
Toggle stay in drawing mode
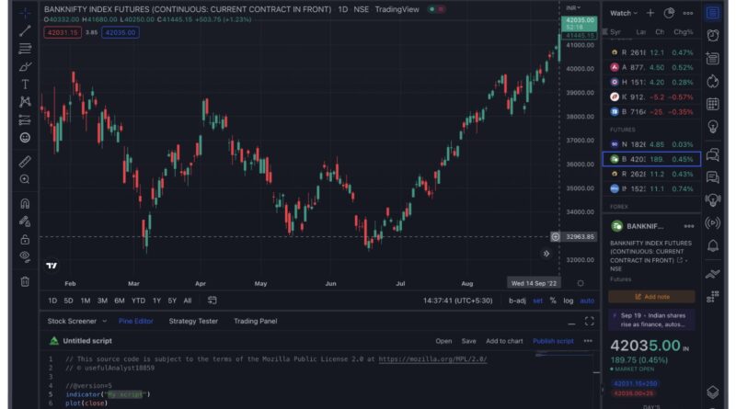(25, 222)
